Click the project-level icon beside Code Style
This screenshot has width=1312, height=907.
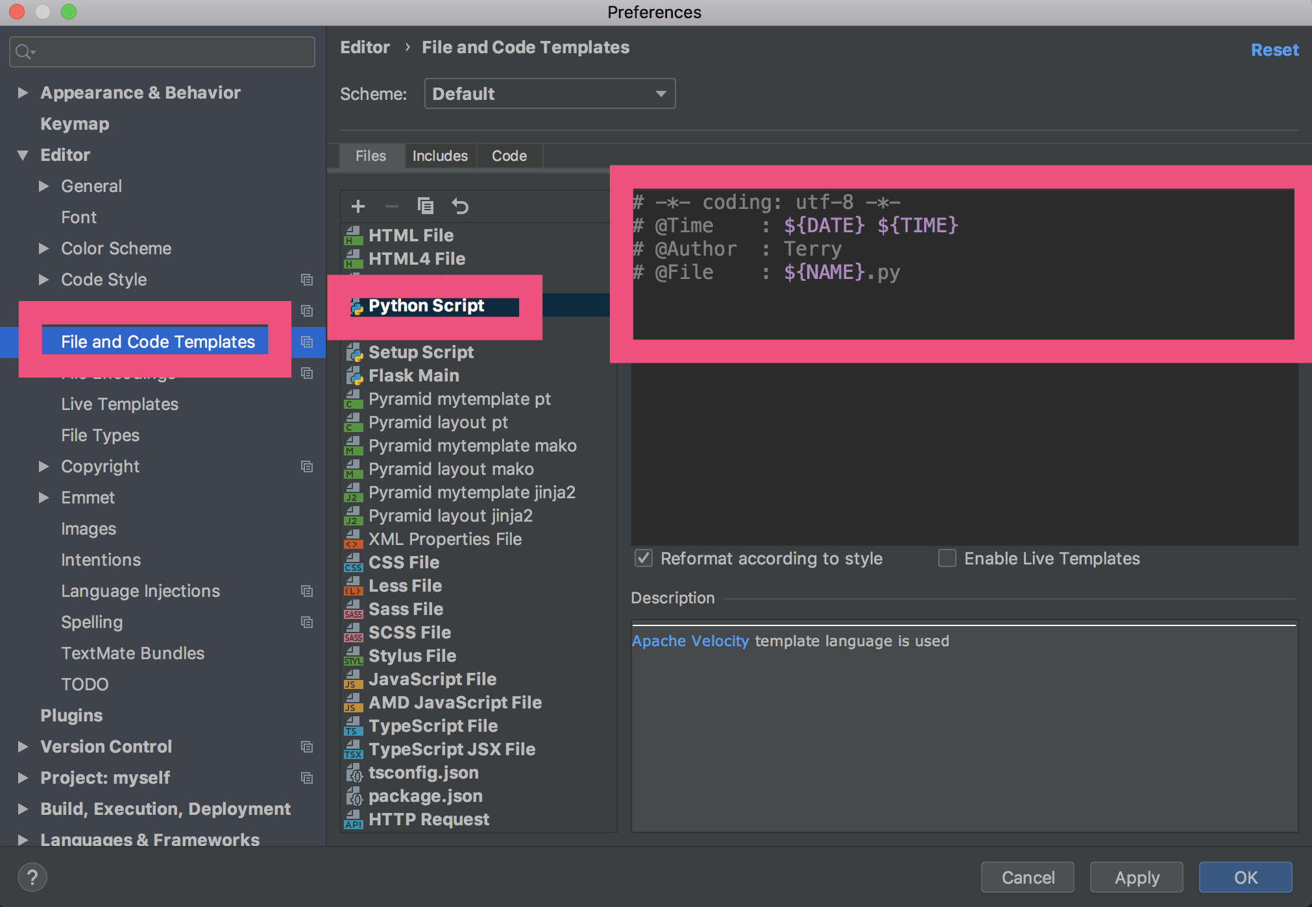click(x=307, y=280)
